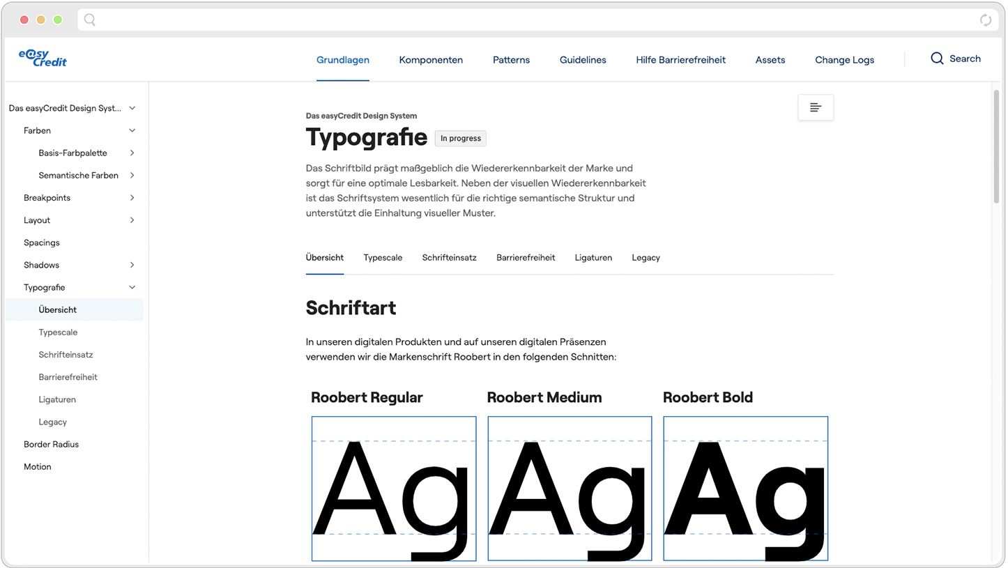The width and height of the screenshot is (1008, 568).
Task: Expand the Basis-Farbpalette chevron
Action: 132,153
